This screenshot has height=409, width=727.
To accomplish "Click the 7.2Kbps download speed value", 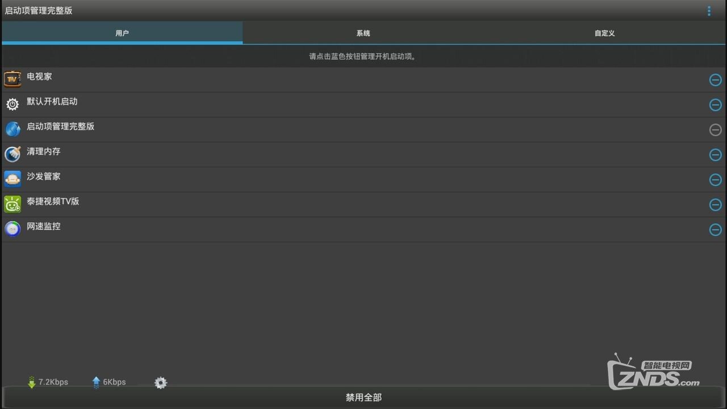I will [53, 382].
